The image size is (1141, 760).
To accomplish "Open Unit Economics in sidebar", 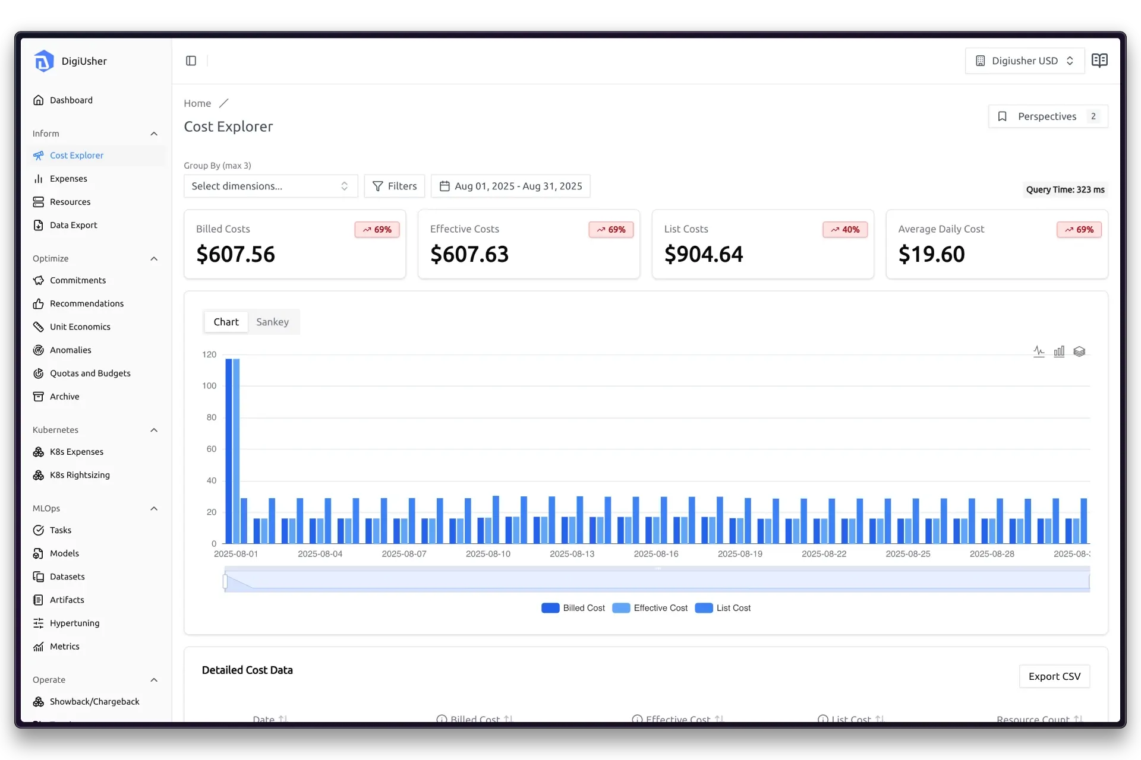I will pyautogui.click(x=80, y=327).
